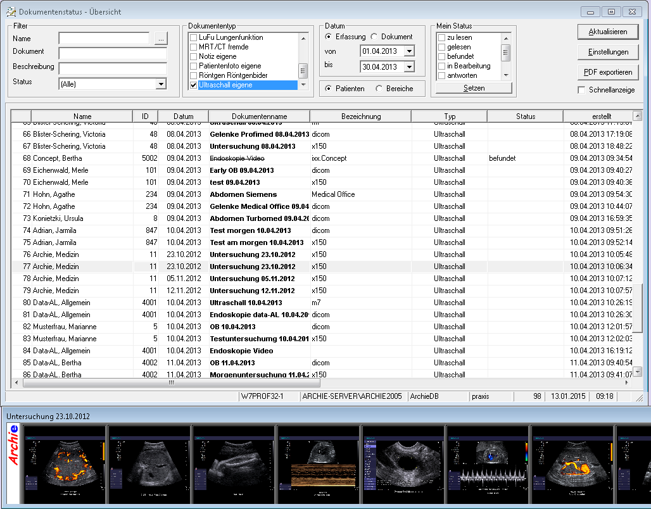Sort table by Datum column header
Viewport: 651px width, 509px height.
183,116
